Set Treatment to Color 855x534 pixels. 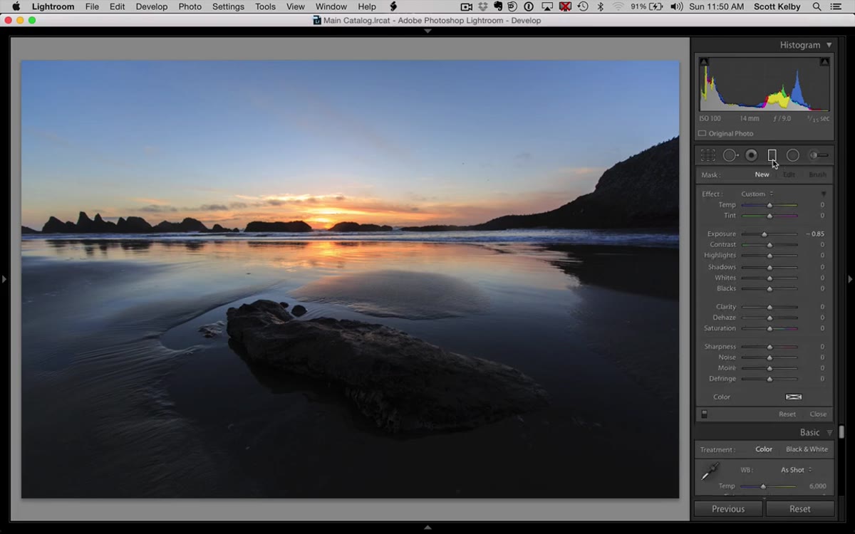coord(764,449)
